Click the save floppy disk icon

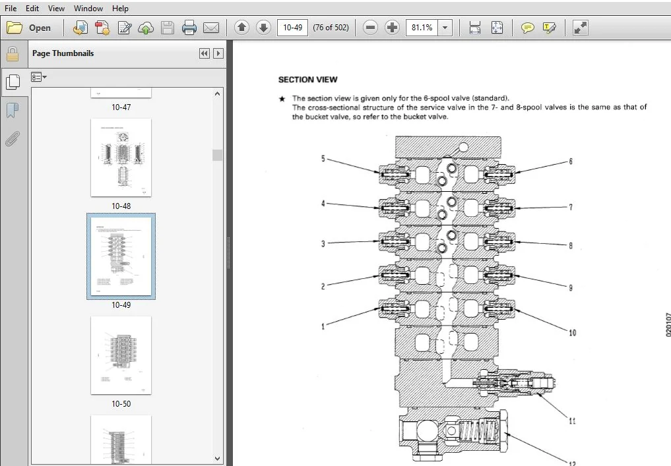(x=168, y=28)
